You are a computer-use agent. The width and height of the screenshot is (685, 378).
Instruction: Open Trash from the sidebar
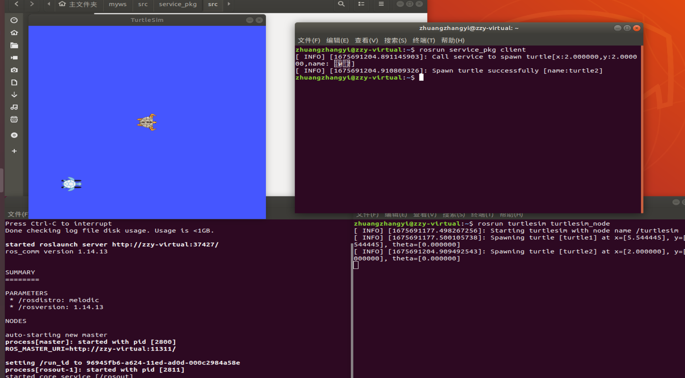(x=14, y=119)
